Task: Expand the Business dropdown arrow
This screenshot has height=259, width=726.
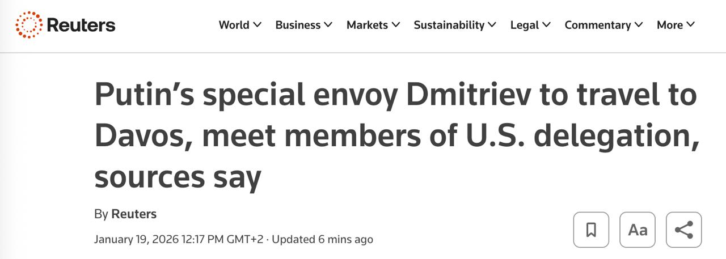Action: pyautogui.click(x=328, y=24)
